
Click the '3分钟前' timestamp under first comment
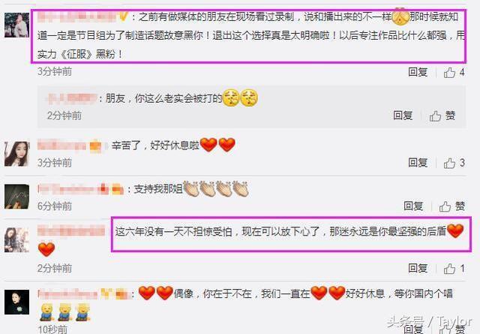[55, 72]
